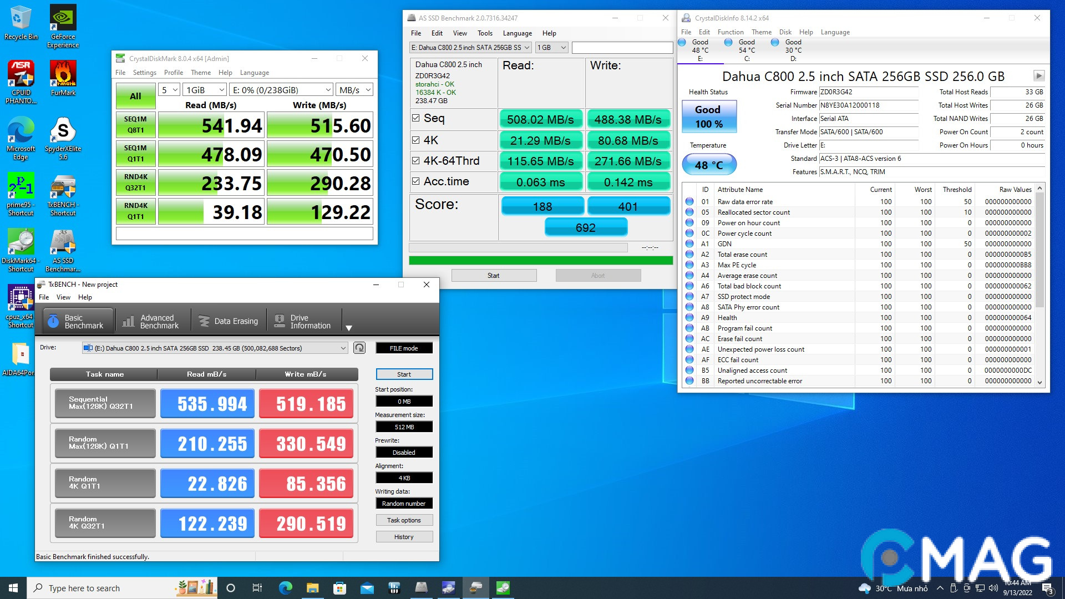Open the Function menu in CrystalDiskInfo
Viewport: 1065px width, 599px height.
[730, 32]
